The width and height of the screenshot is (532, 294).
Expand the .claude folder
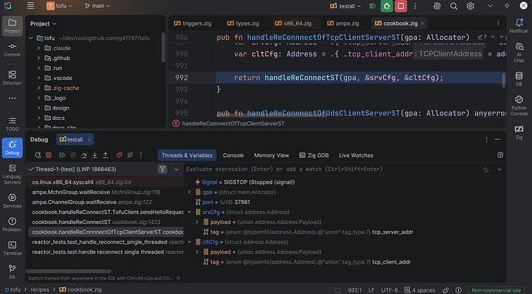coord(39,48)
